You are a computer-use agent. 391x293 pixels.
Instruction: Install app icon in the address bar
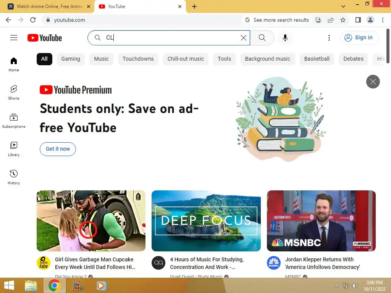coord(318,20)
